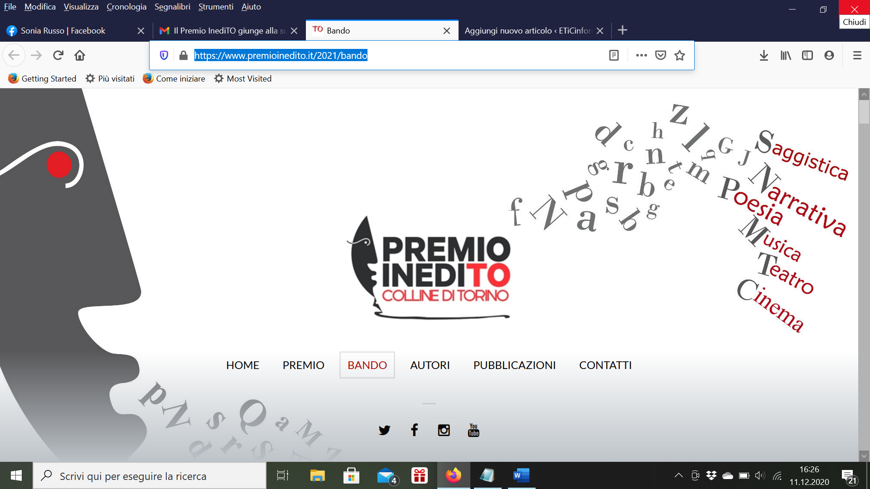Toggle reader view for this page

(614, 55)
